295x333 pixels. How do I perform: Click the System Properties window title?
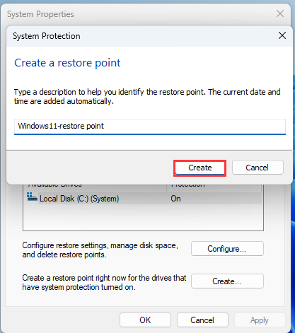(40, 14)
